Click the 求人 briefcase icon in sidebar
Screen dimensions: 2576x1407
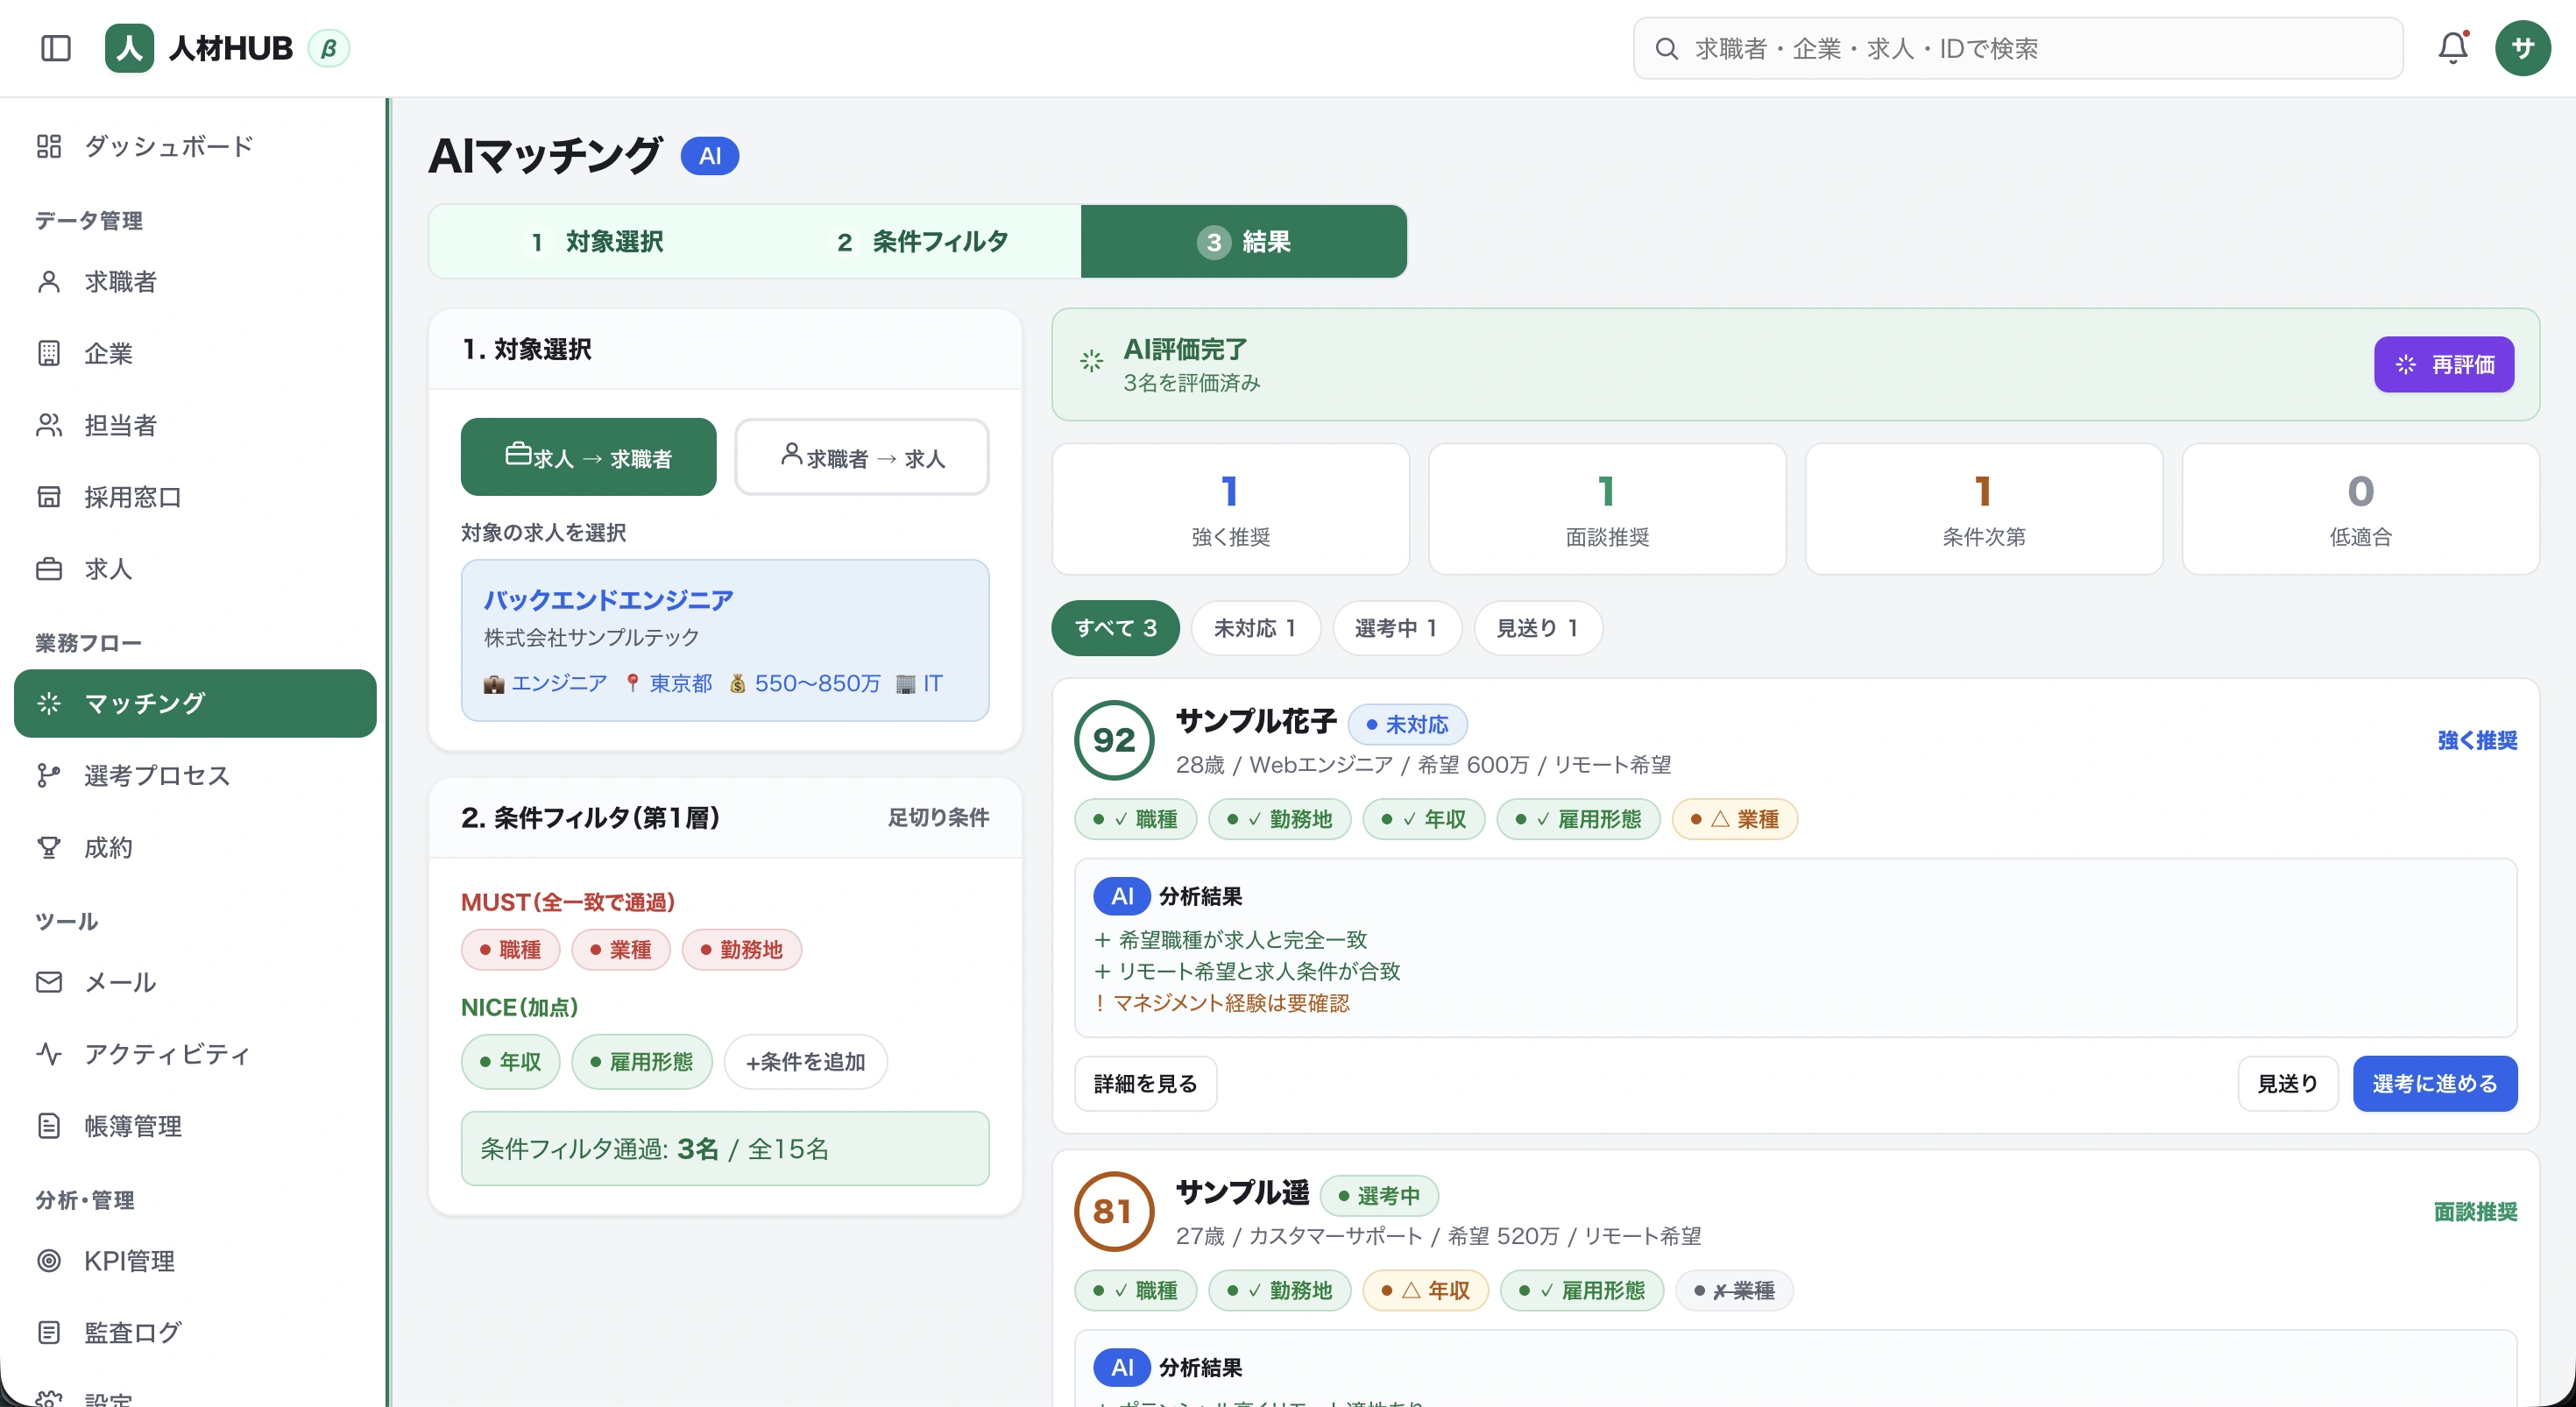(x=49, y=569)
